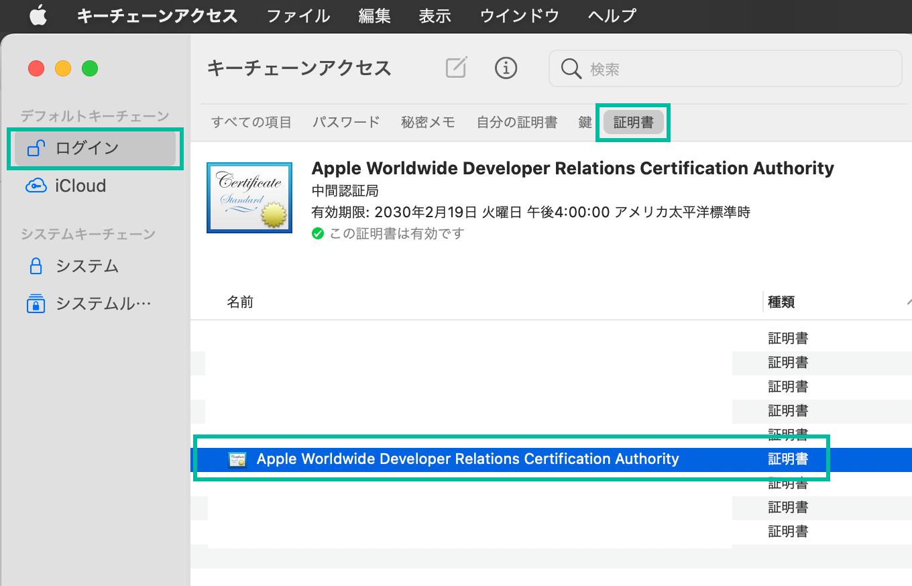Open the ヘルプ menu
Screen dimensions: 912x586
point(612,15)
